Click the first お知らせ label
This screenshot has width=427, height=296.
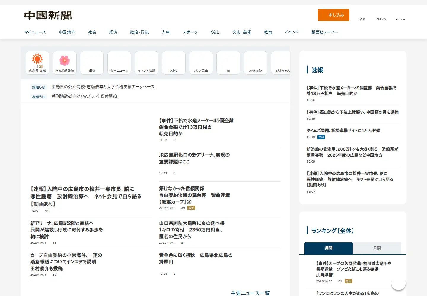click(39, 87)
